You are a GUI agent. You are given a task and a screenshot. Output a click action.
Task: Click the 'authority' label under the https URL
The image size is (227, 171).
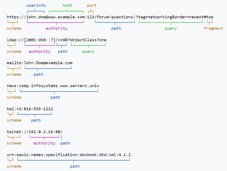[x=57, y=28]
